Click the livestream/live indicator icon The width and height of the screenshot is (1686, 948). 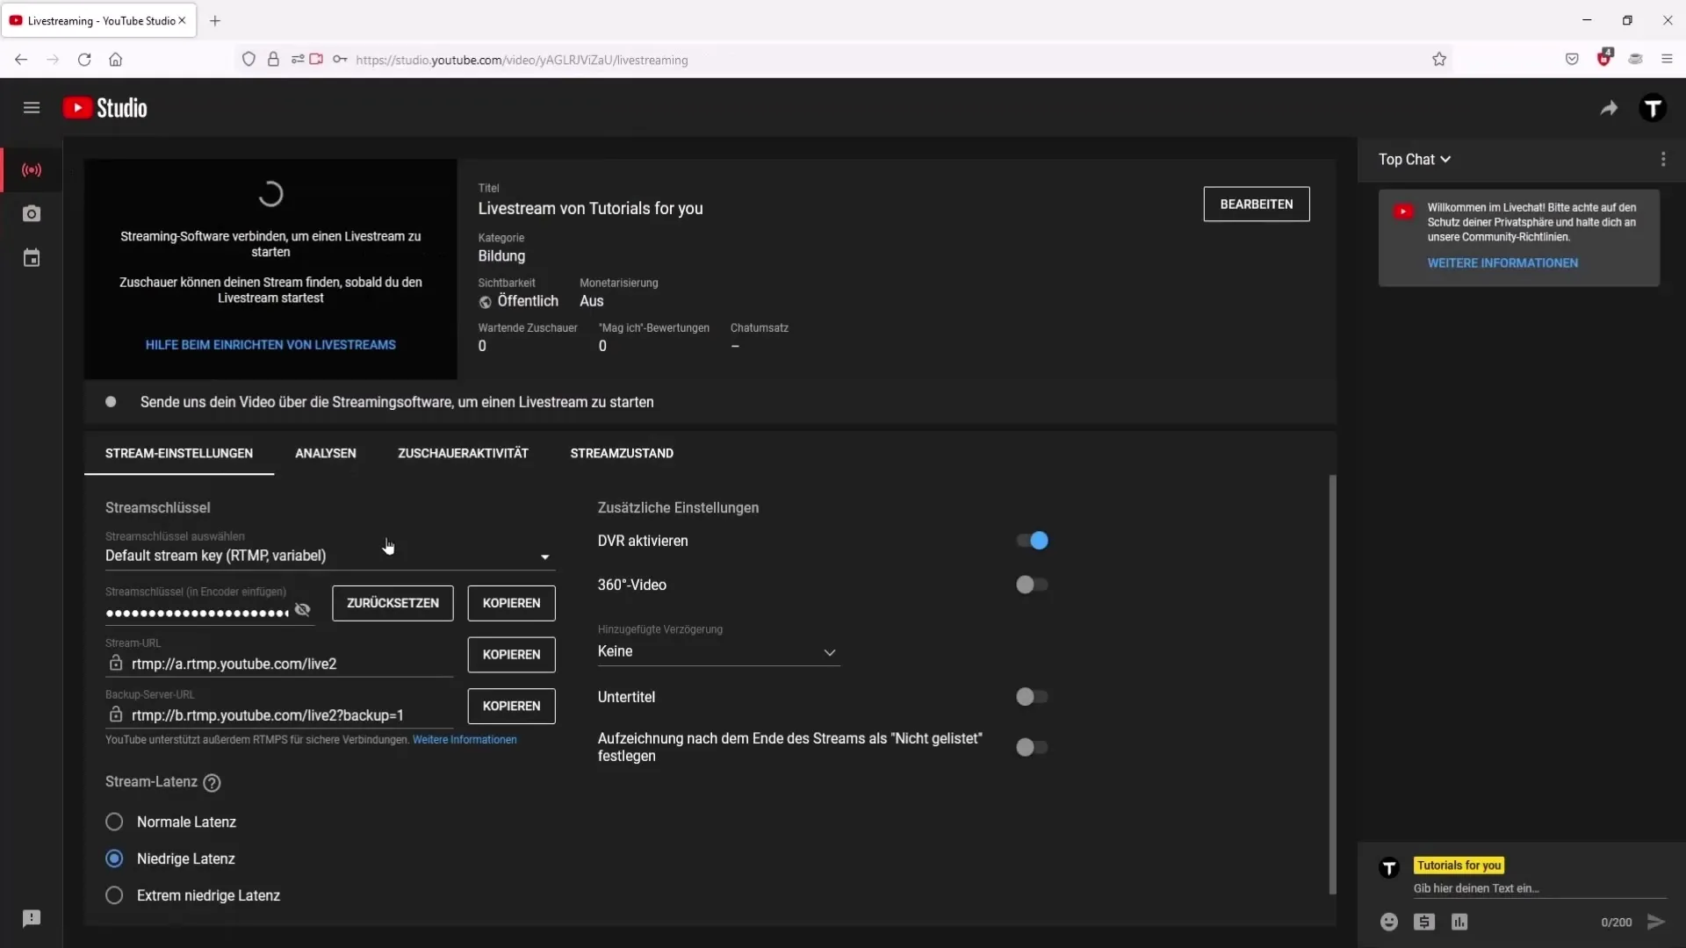click(x=32, y=170)
